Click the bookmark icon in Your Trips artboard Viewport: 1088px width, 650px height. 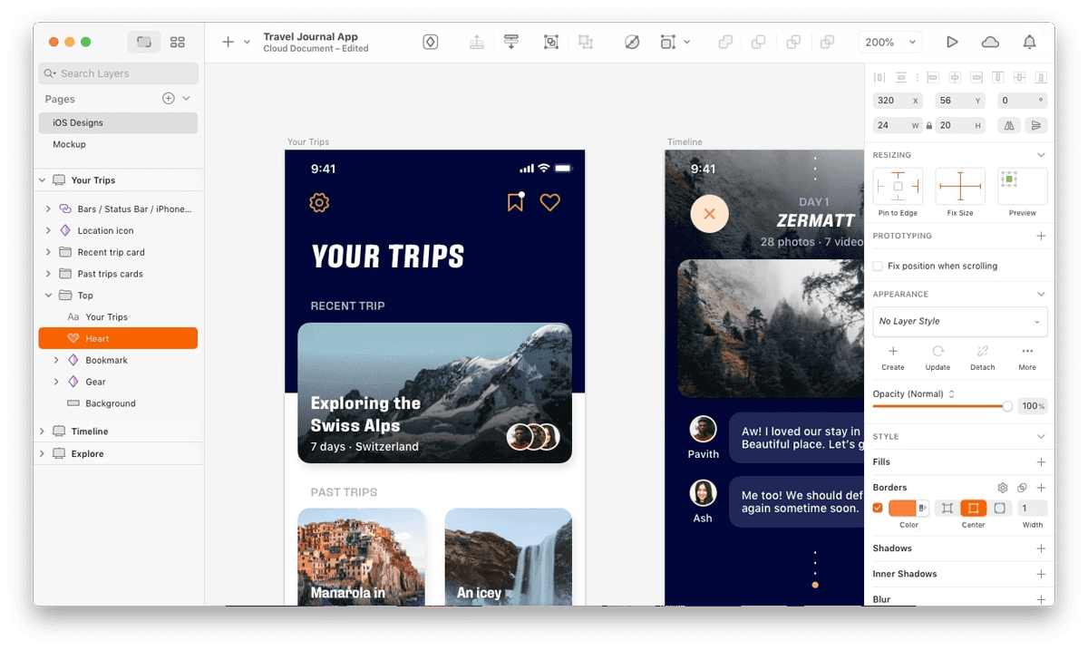point(515,202)
